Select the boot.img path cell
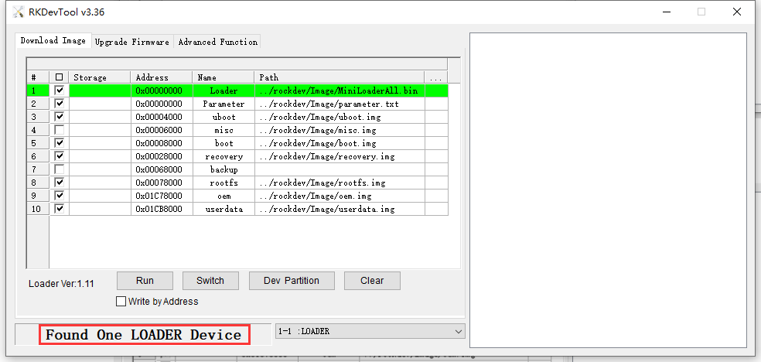Screen dimensions: 761x362 click(340, 143)
